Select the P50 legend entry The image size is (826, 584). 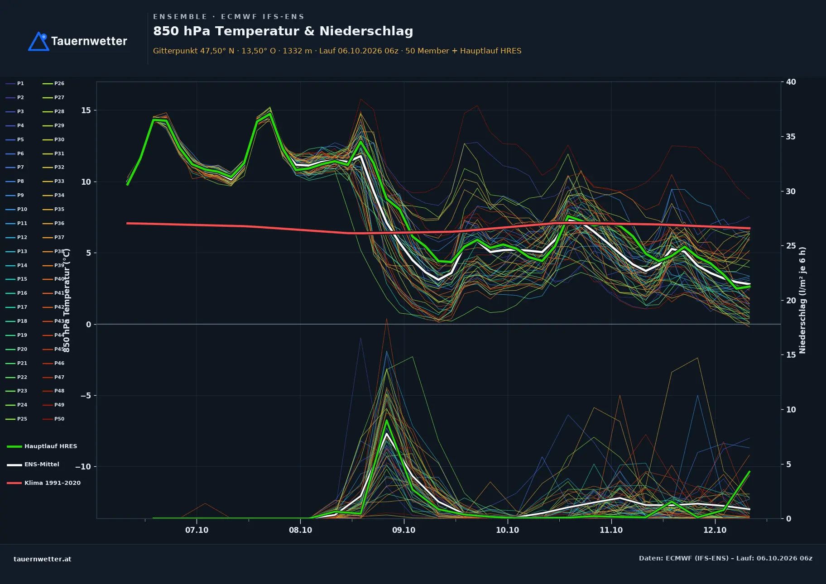tap(53, 419)
